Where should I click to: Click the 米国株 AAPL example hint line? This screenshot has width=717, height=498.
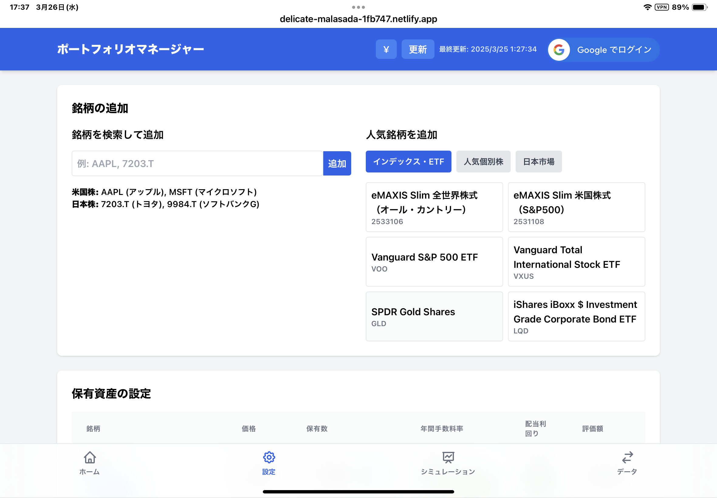click(x=164, y=192)
